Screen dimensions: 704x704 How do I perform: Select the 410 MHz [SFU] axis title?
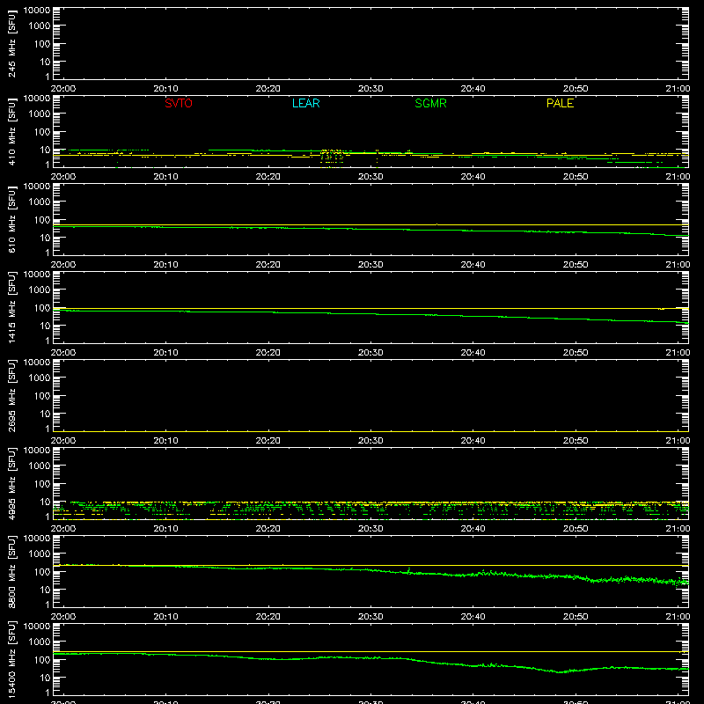pyautogui.click(x=11, y=131)
